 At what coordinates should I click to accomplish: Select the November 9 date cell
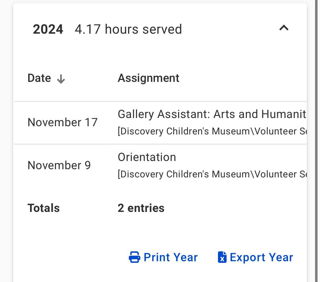point(59,165)
